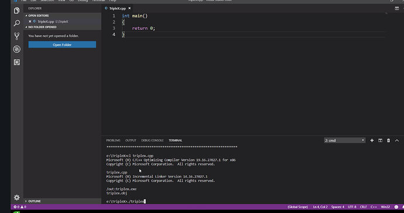The width and height of the screenshot is (404, 213).
Task: Place cursor after closing brace on line 4
Action: (x=125, y=35)
